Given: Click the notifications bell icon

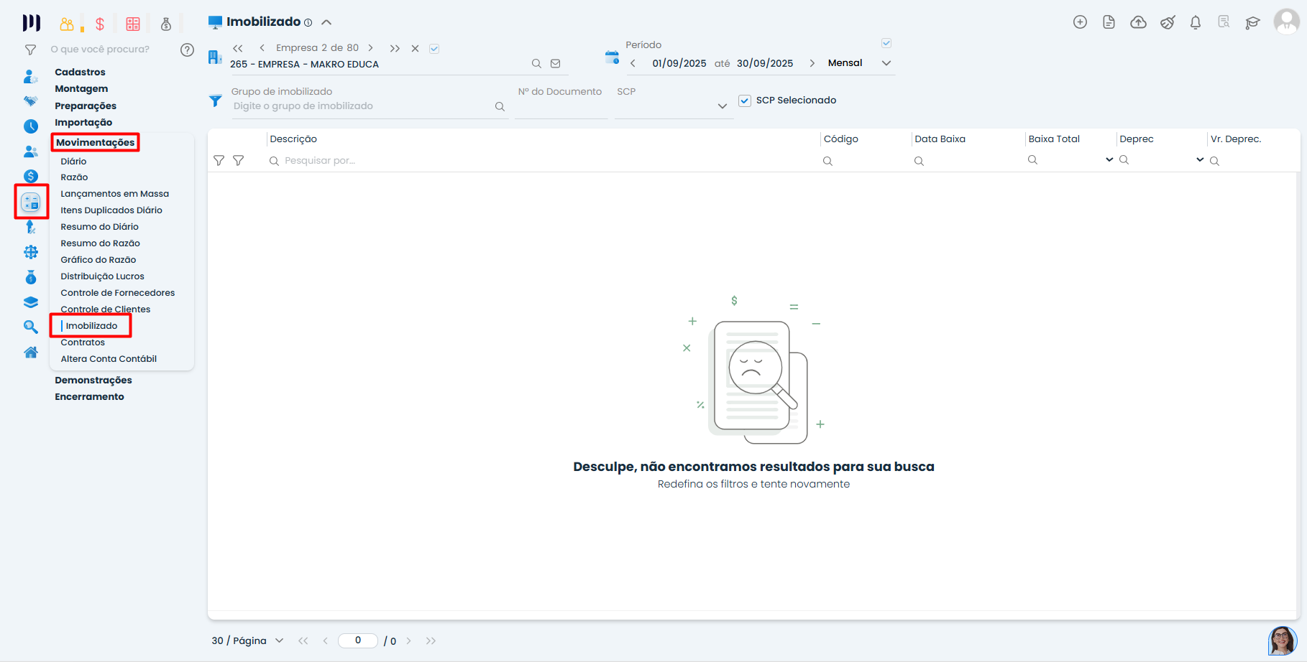Looking at the screenshot, I should [1195, 22].
